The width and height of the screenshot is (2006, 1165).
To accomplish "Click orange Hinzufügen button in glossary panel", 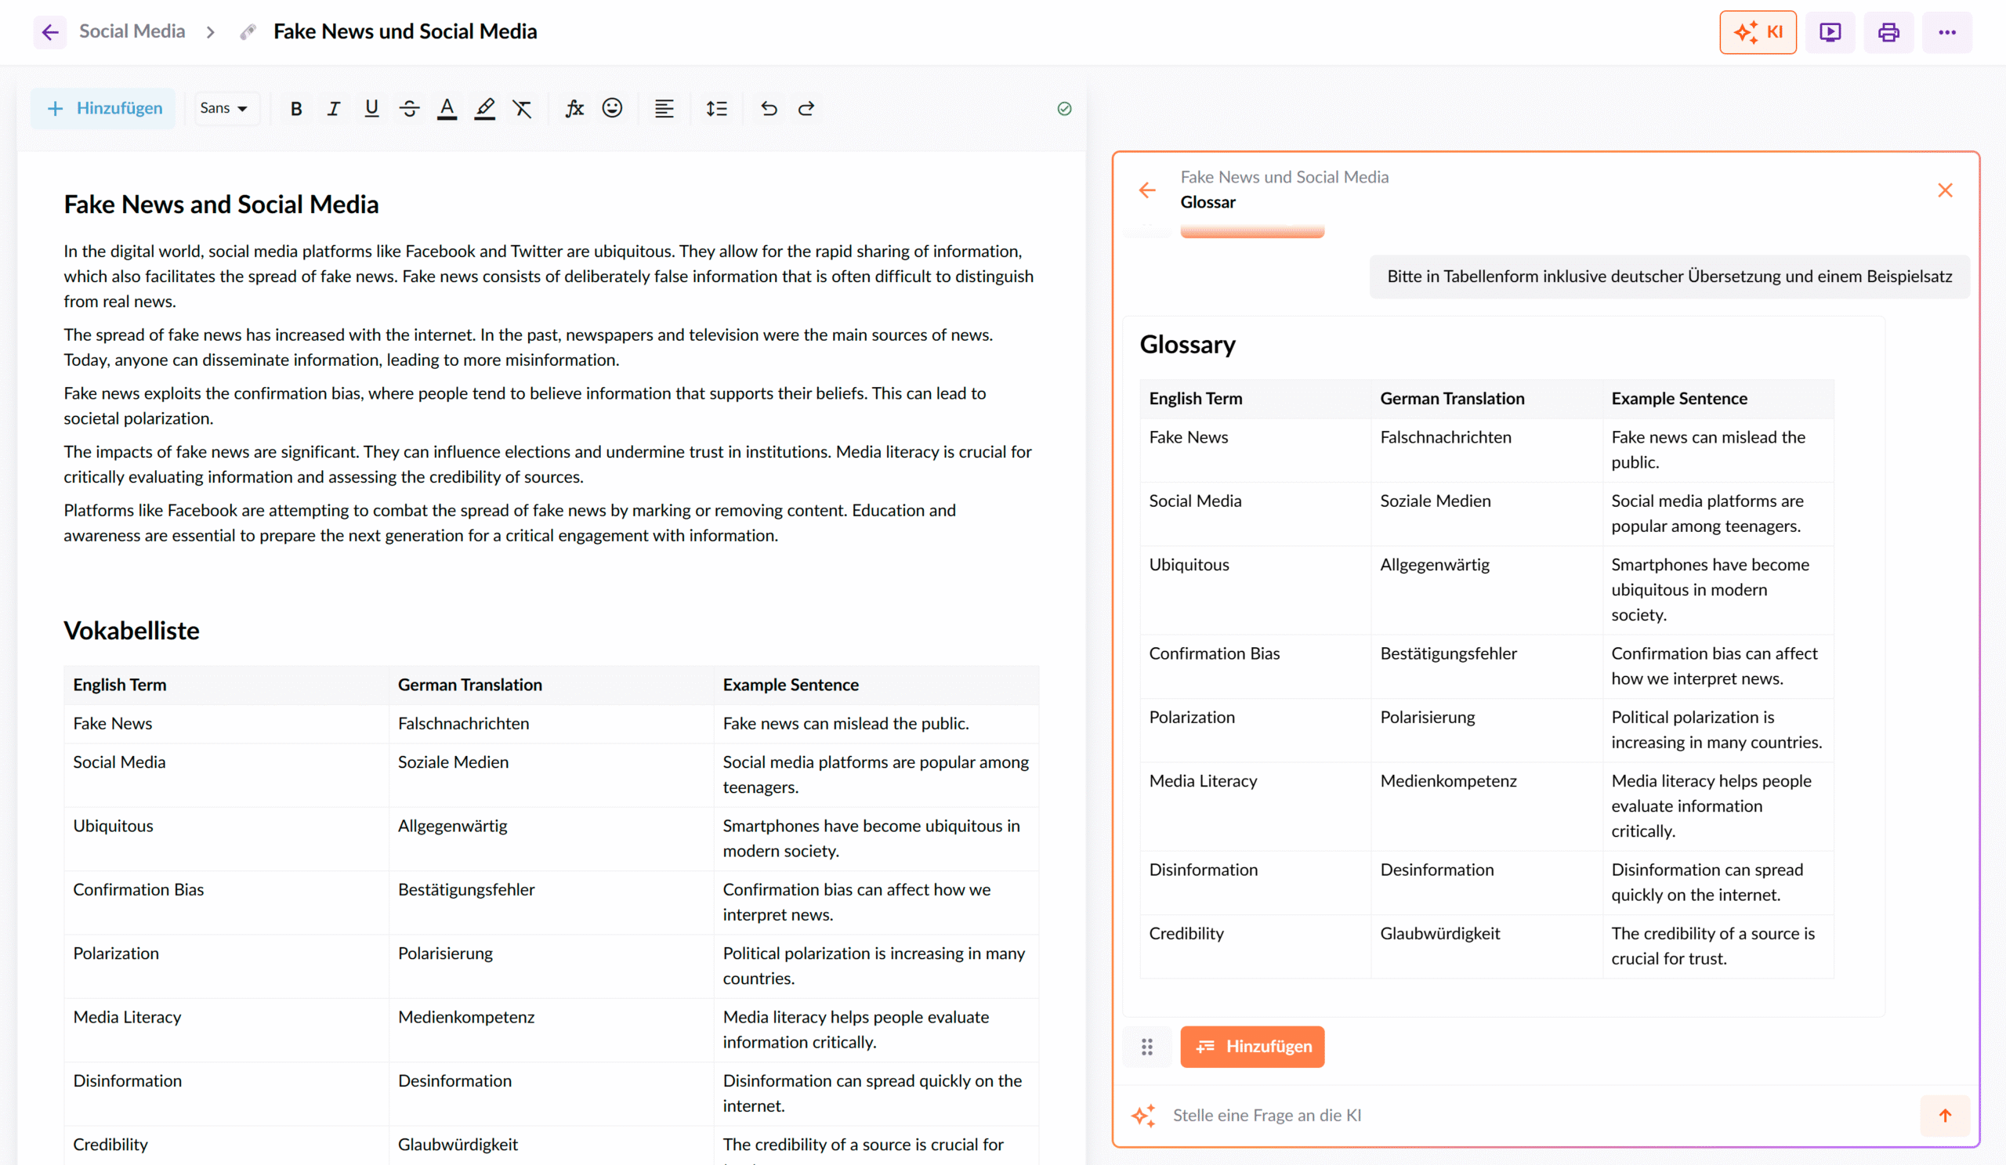I will [x=1252, y=1047].
